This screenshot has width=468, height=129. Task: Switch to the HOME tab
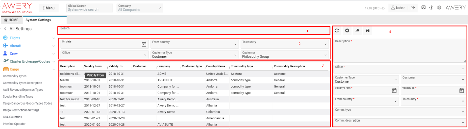pos(11,20)
